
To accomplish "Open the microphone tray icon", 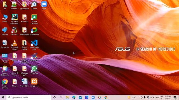I will (x=145, y=97).
